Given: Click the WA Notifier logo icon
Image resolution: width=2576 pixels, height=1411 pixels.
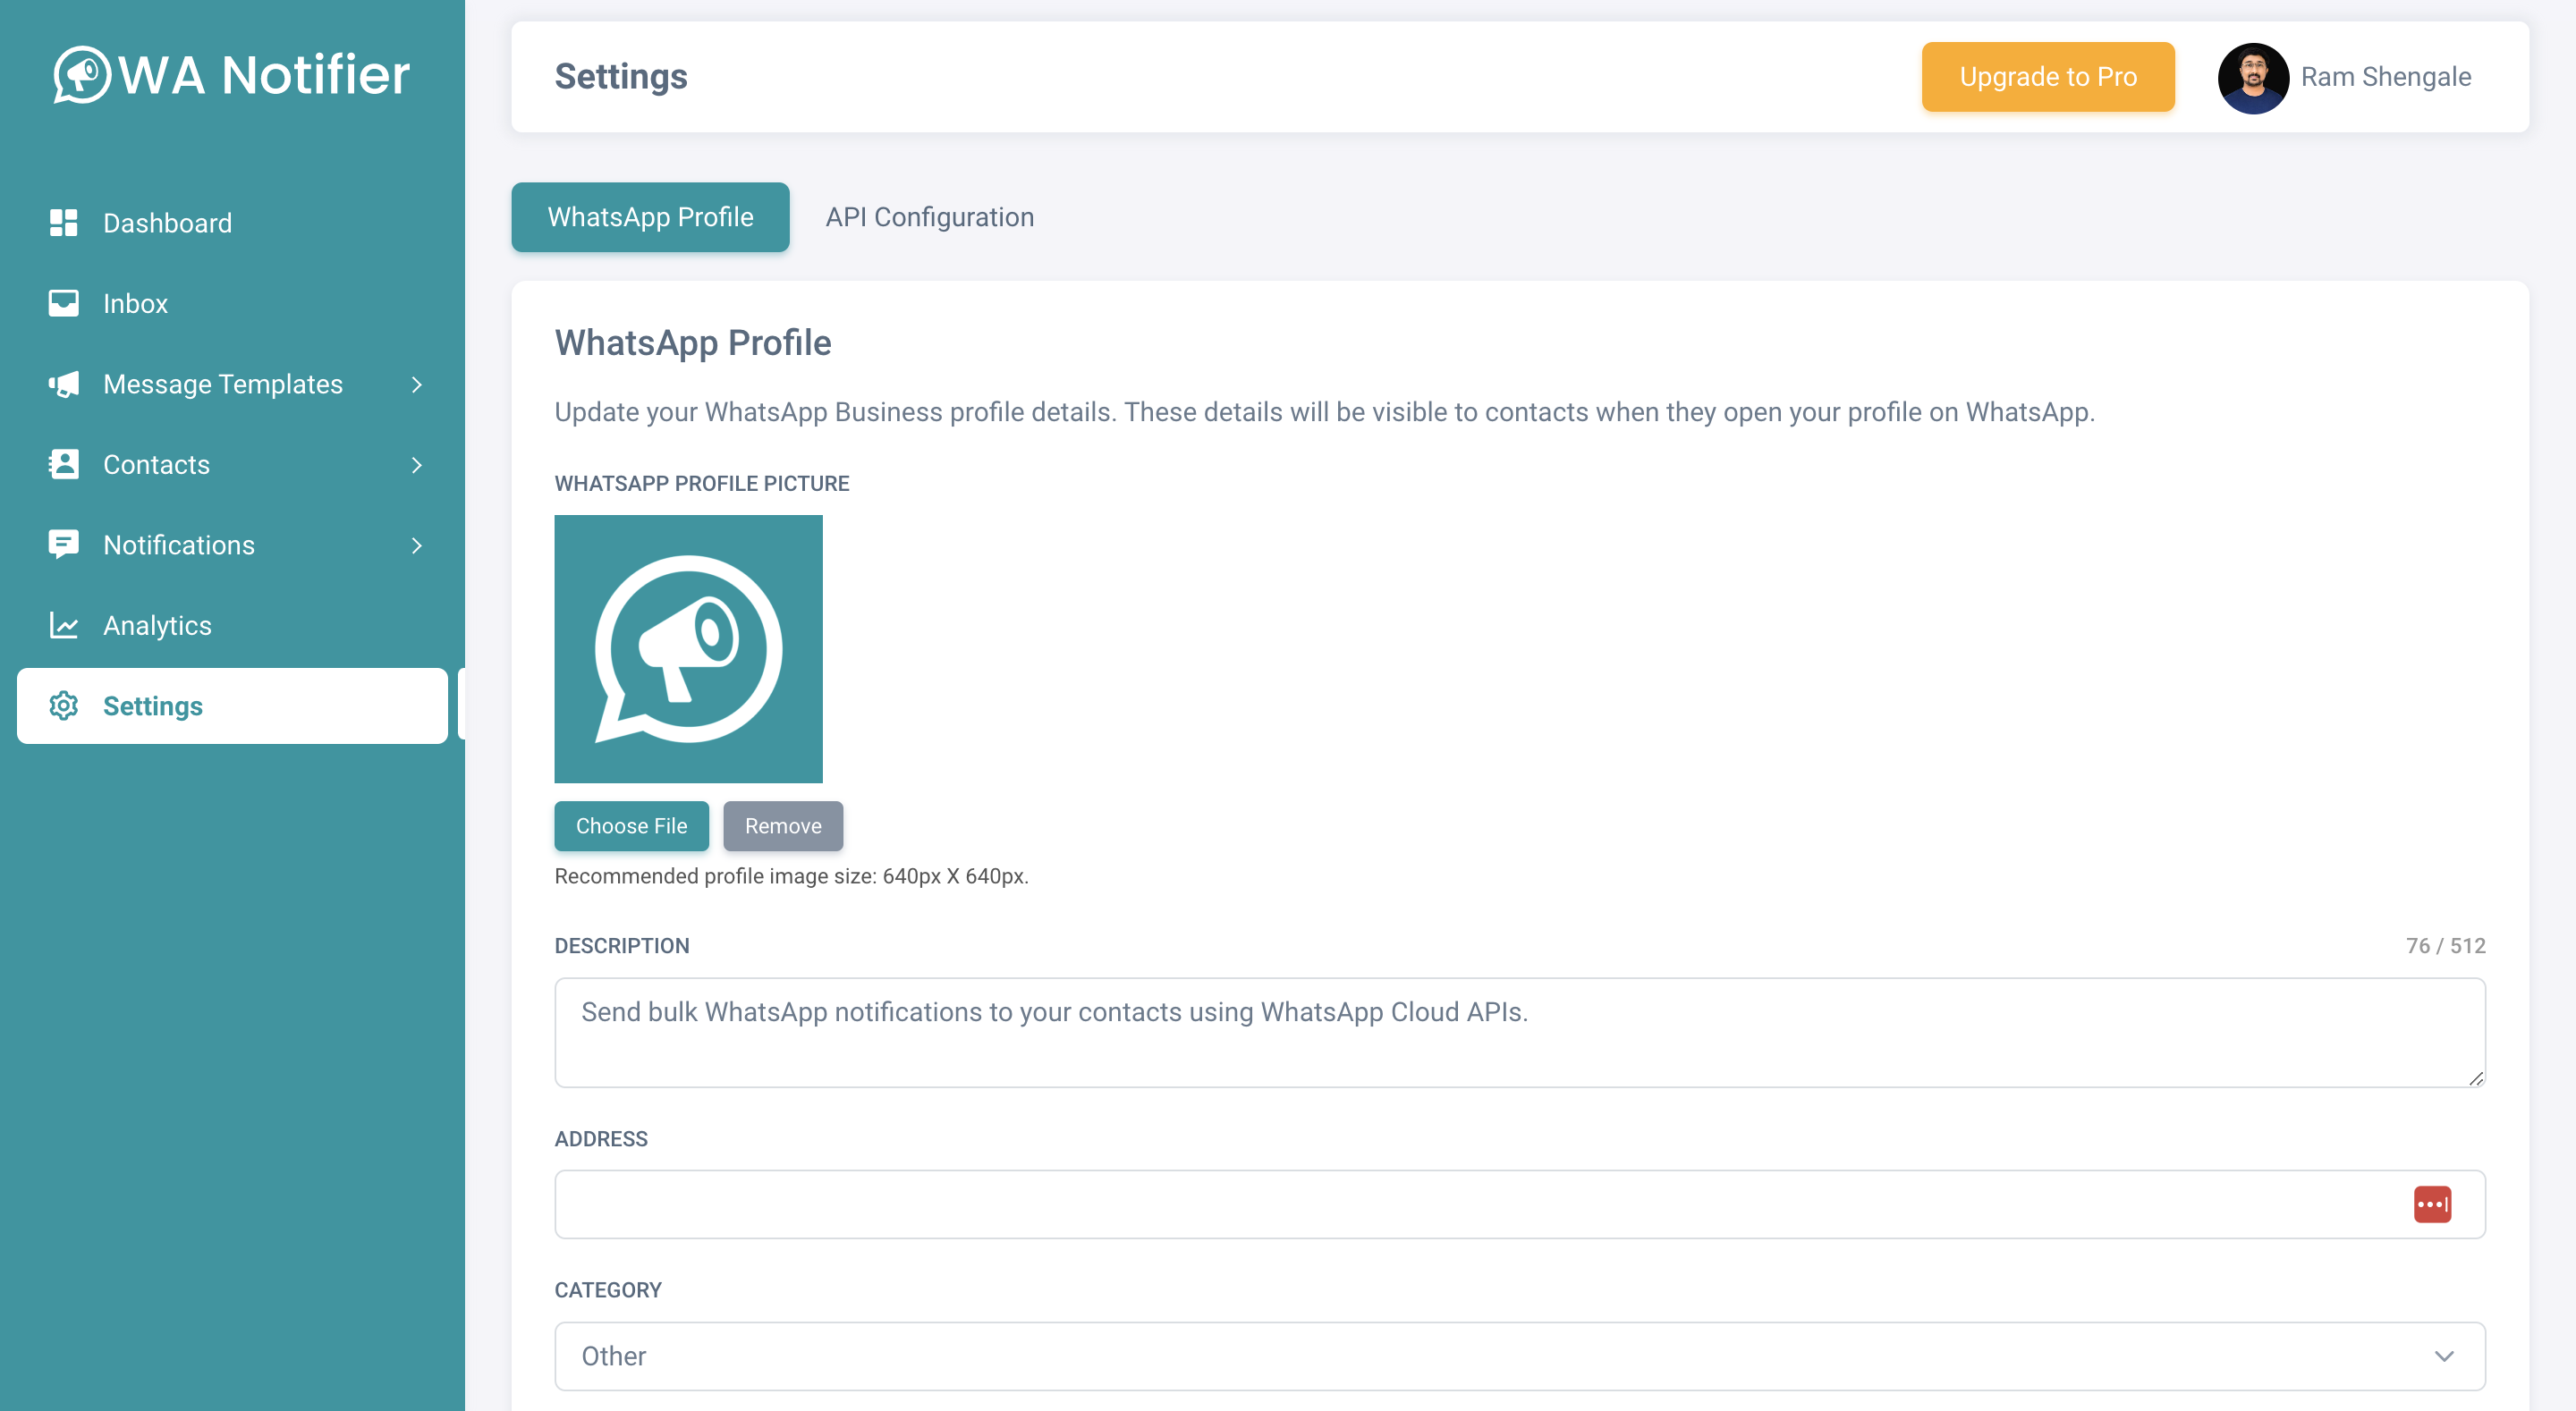Looking at the screenshot, I should [81, 74].
